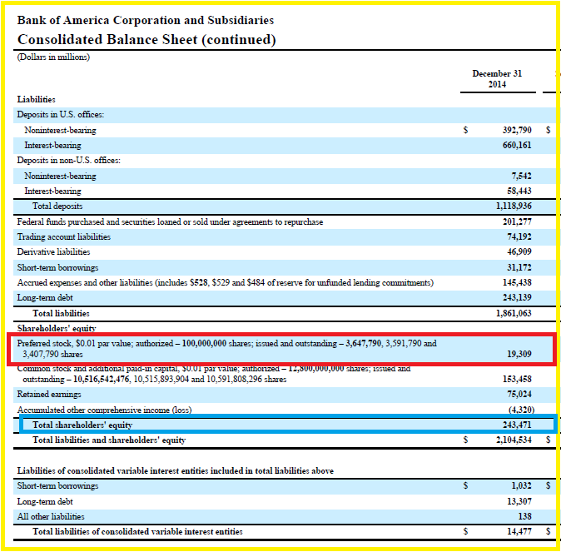Click the 'Total liabilities' row label

(x=62, y=313)
